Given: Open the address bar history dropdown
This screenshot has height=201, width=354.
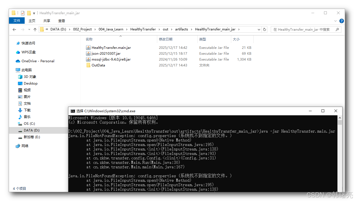Looking at the screenshot, I should click(259, 29).
